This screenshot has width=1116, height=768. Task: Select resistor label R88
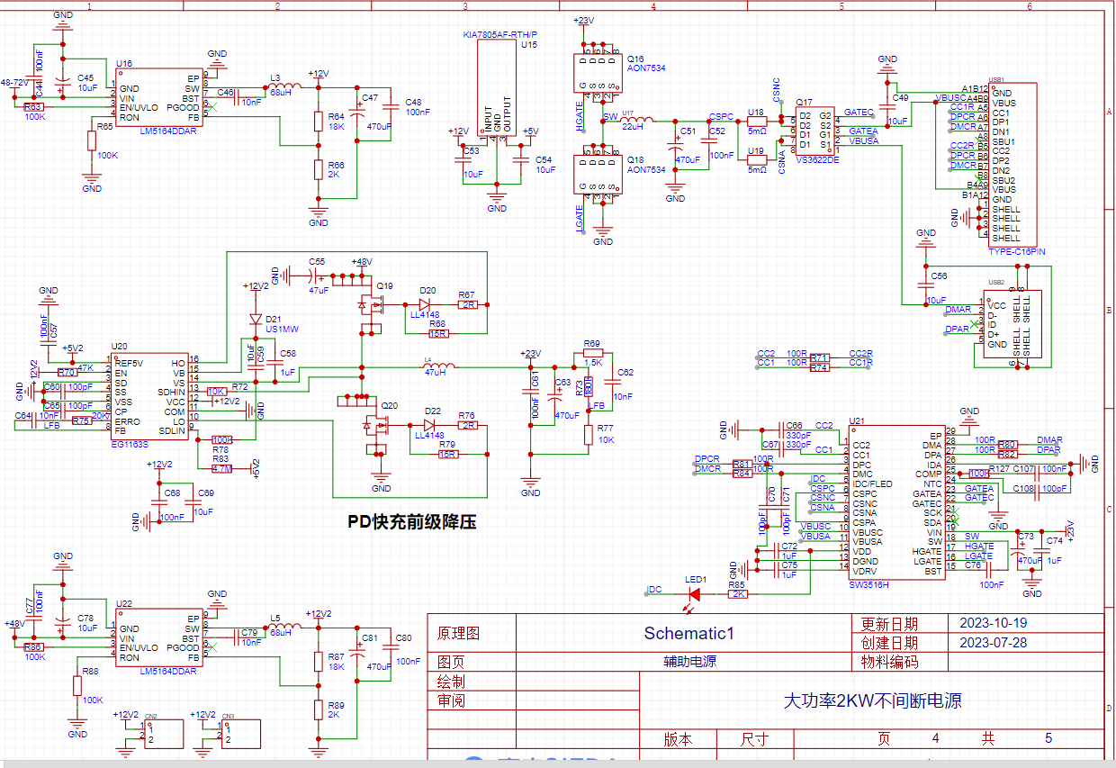coord(90,672)
